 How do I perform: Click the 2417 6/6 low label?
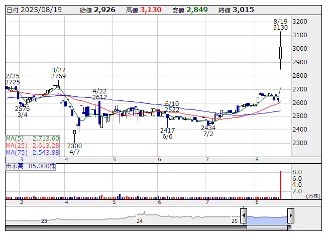(167, 134)
